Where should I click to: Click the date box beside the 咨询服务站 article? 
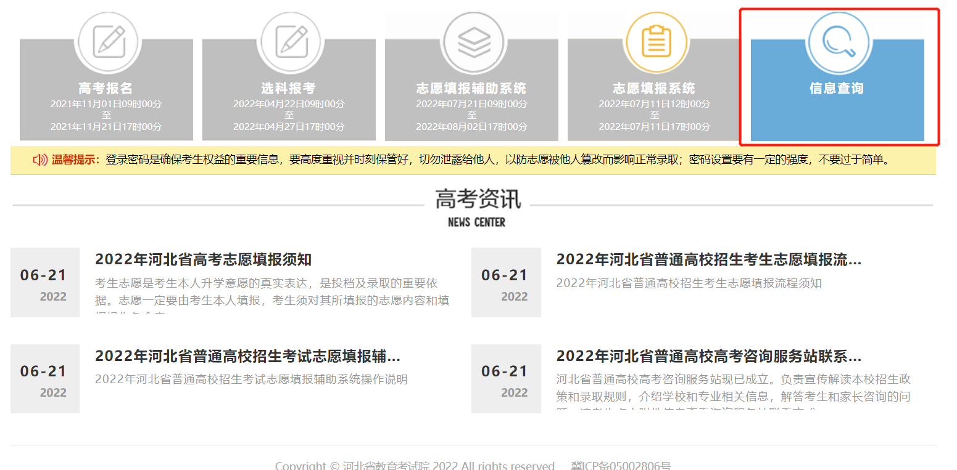505,379
